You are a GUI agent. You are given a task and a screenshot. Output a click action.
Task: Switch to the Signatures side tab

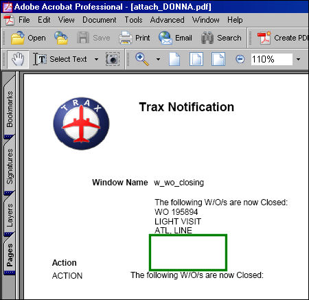10,167
